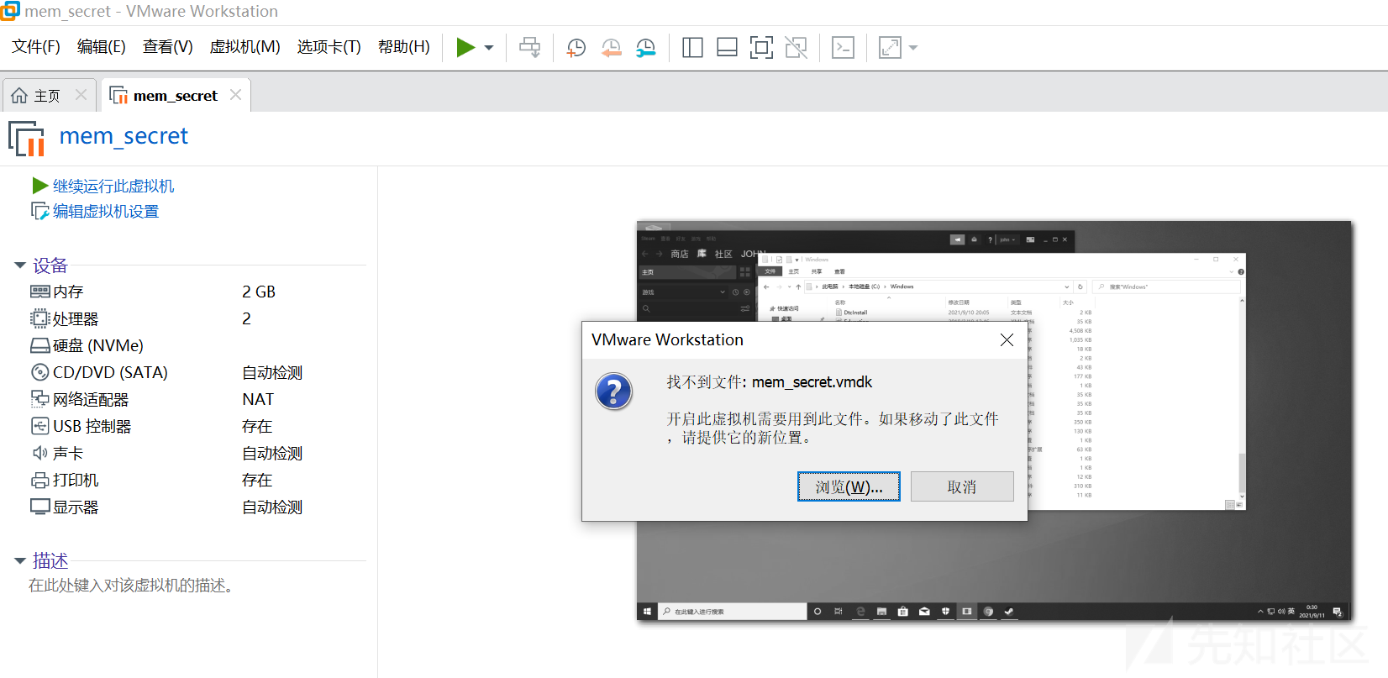Select the CD/DVD (SATA) row label
The image size is (1388, 678).
coord(110,372)
